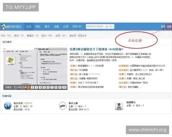Open thread 可爱的狗狗

tap(139, 83)
